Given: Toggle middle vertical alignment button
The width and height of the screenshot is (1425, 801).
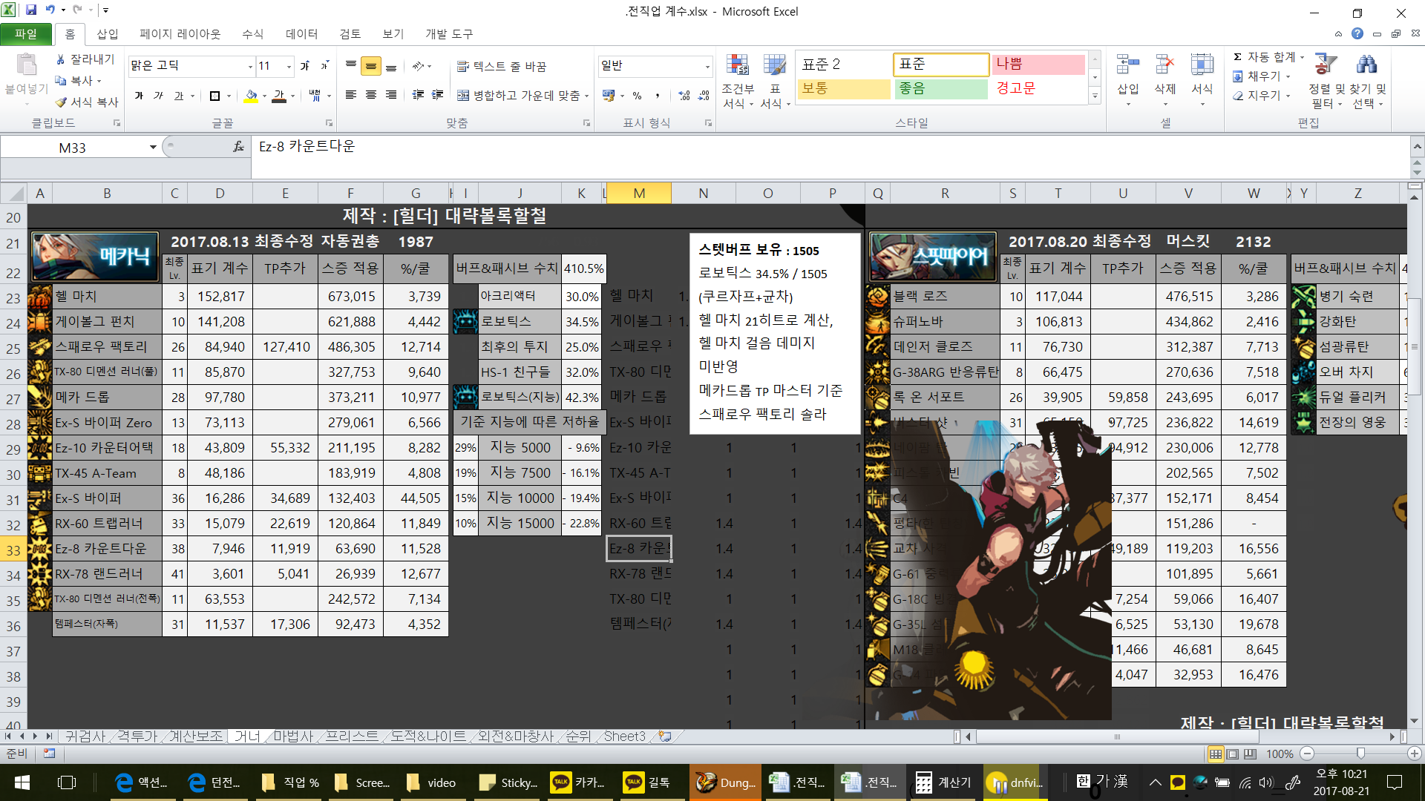Looking at the screenshot, I should coord(371,66).
